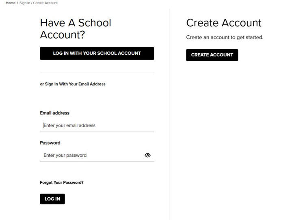Open the Forgot Your Password link

tap(62, 182)
